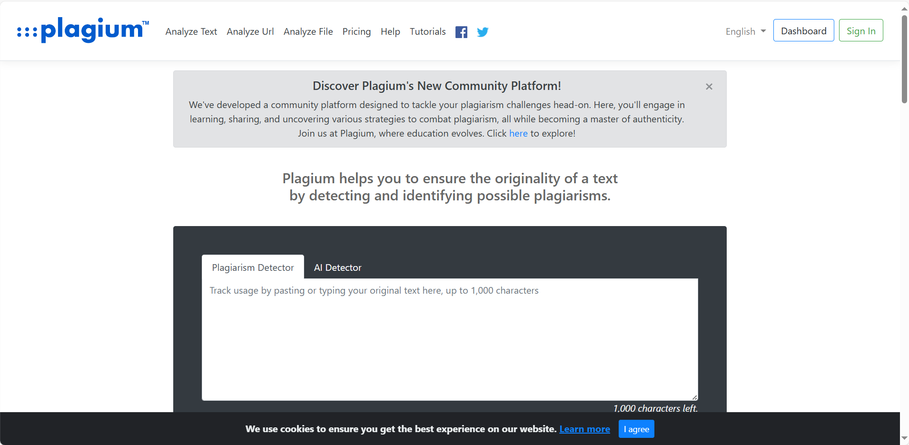Select the Plagiarism Detector tab
This screenshot has width=909, height=445.
coord(253,267)
